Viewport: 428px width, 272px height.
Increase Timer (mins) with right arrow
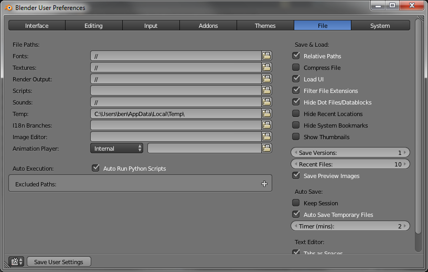(x=405, y=226)
